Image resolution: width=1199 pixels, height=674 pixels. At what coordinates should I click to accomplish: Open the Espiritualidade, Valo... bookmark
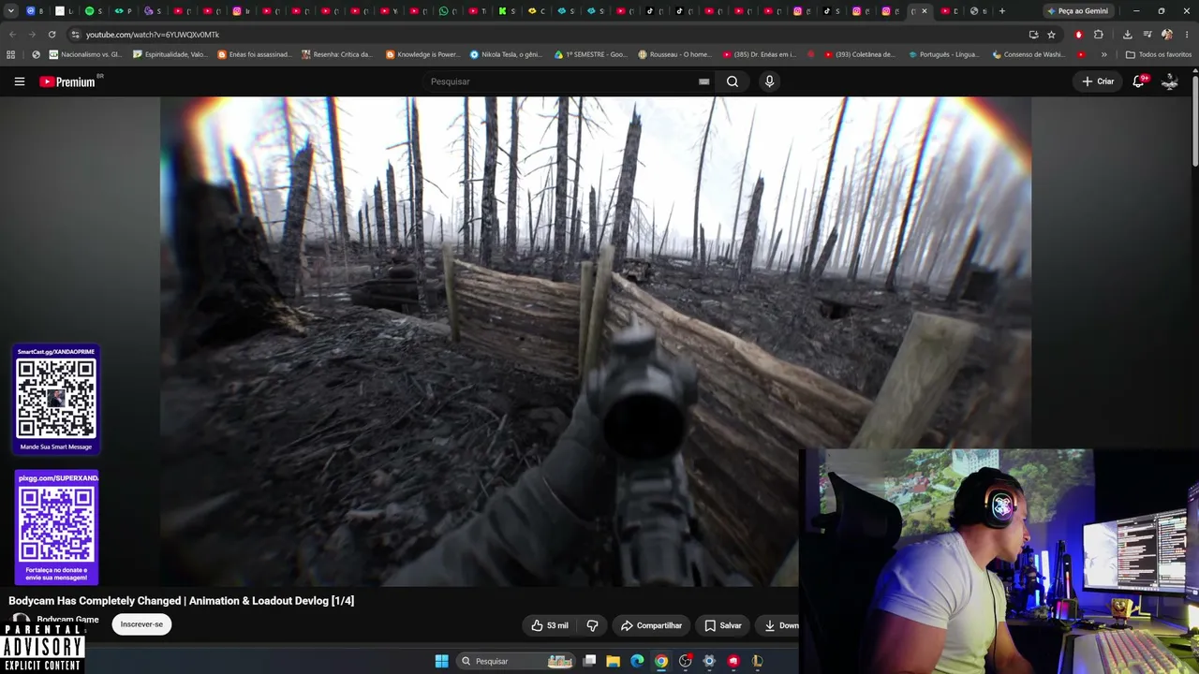pos(170,54)
